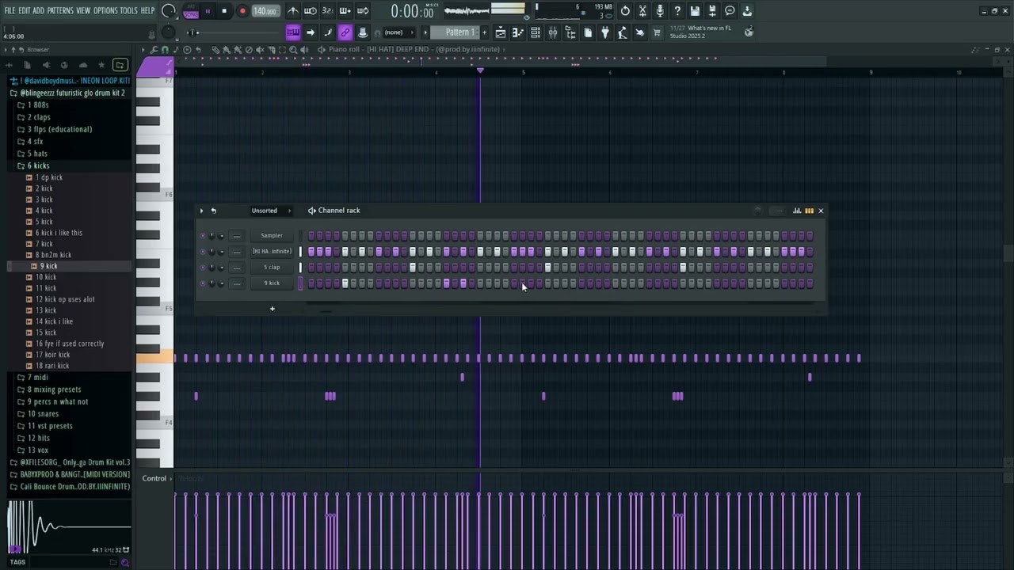Click the Undo history circular arrow icon

[x=625, y=11]
